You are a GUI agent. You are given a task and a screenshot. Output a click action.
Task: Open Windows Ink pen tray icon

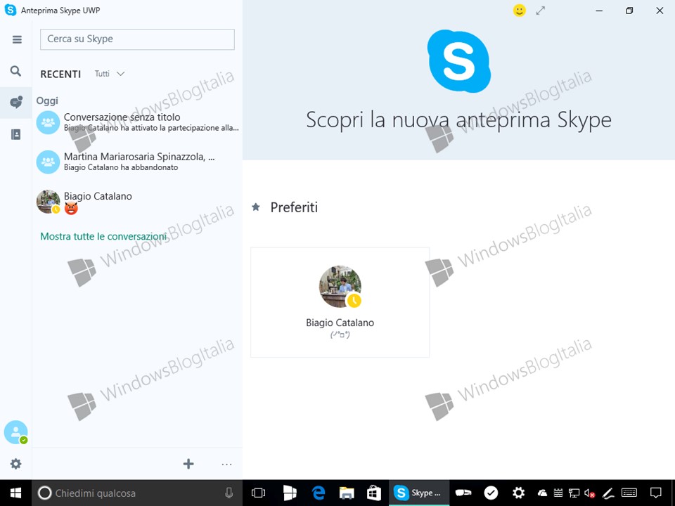(x=607, y=493)
